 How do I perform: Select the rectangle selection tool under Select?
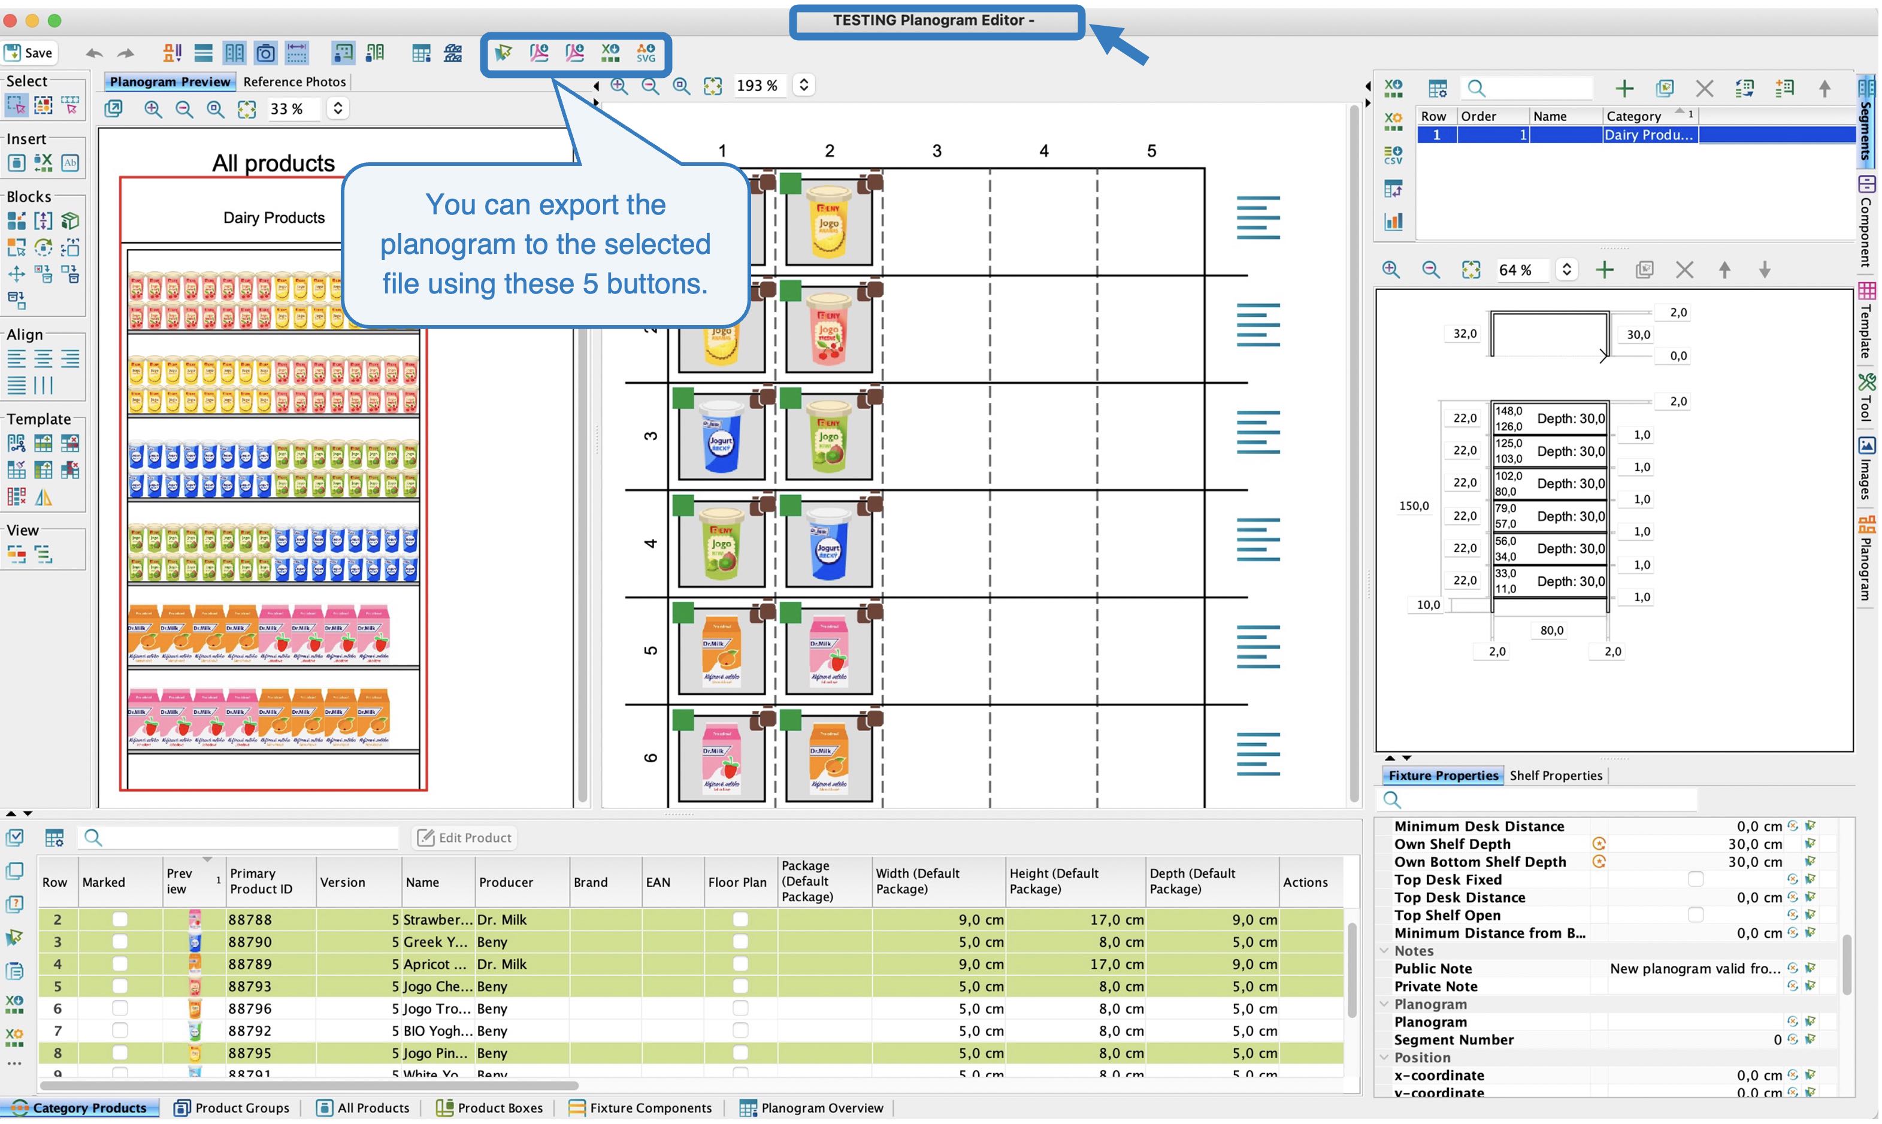16,105
